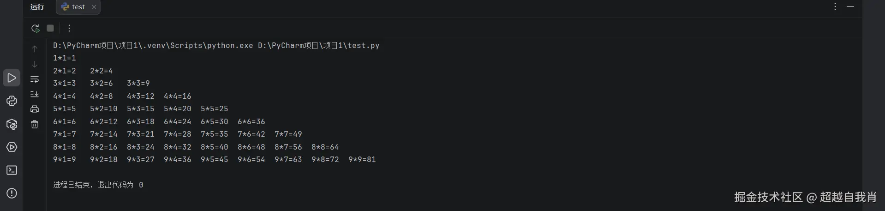This screenshot has width=885, height=211.
Task: Open Run panel options three-dot menu
Action: (835, 6)
